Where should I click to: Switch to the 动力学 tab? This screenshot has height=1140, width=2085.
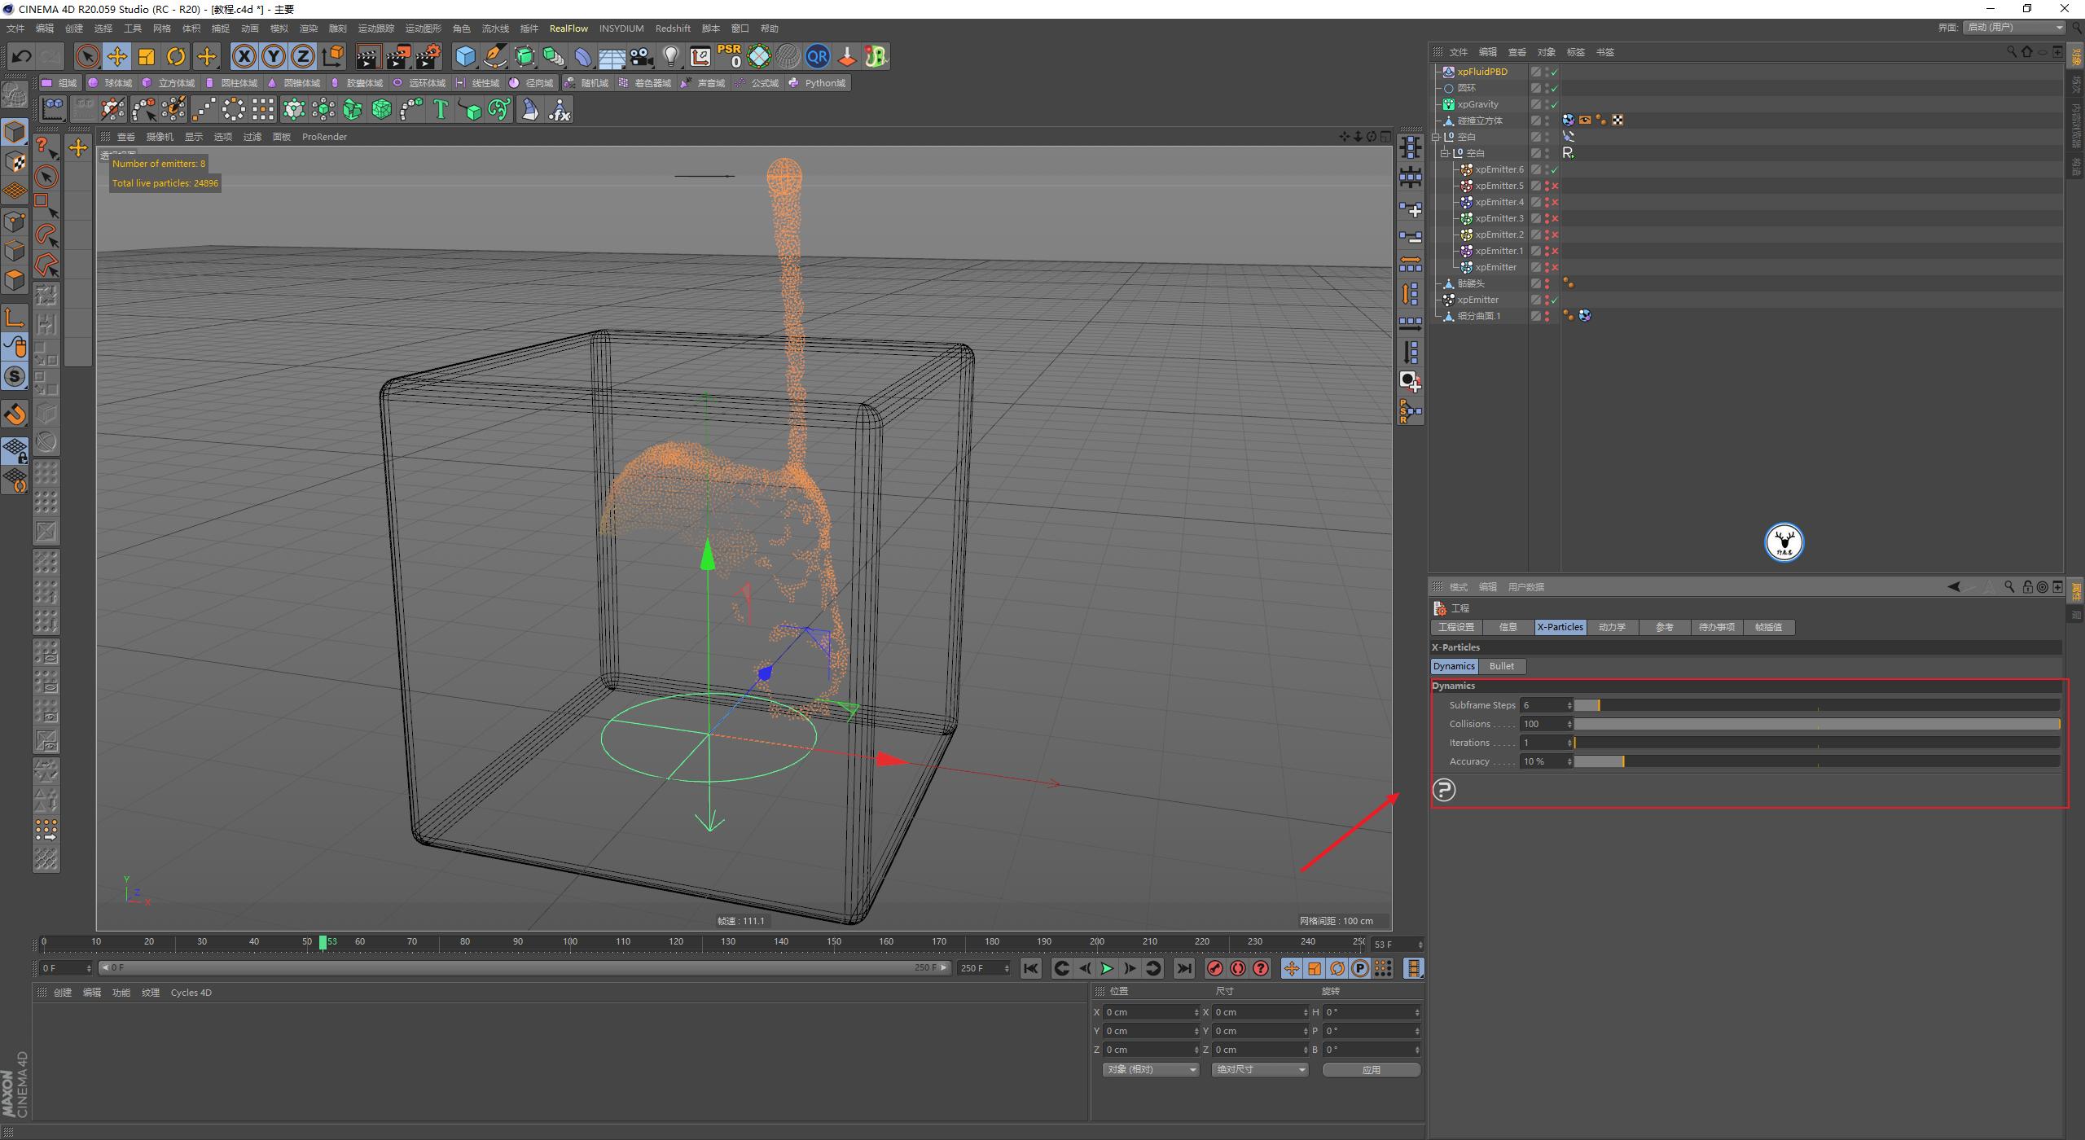tap(1612, 627)
